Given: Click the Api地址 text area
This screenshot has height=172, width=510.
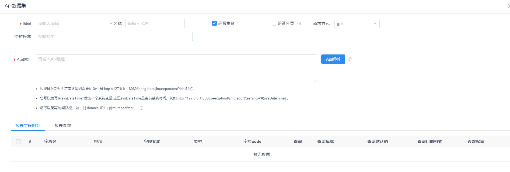Looking at the screenshot, I should [x=176, y=68].
